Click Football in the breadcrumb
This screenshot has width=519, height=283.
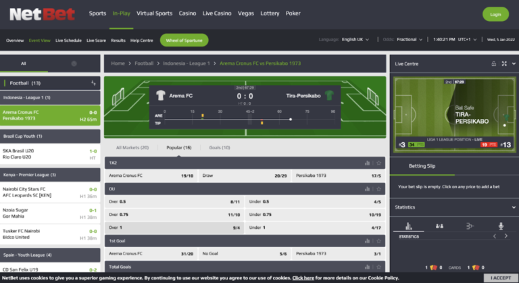coord(144,63)
